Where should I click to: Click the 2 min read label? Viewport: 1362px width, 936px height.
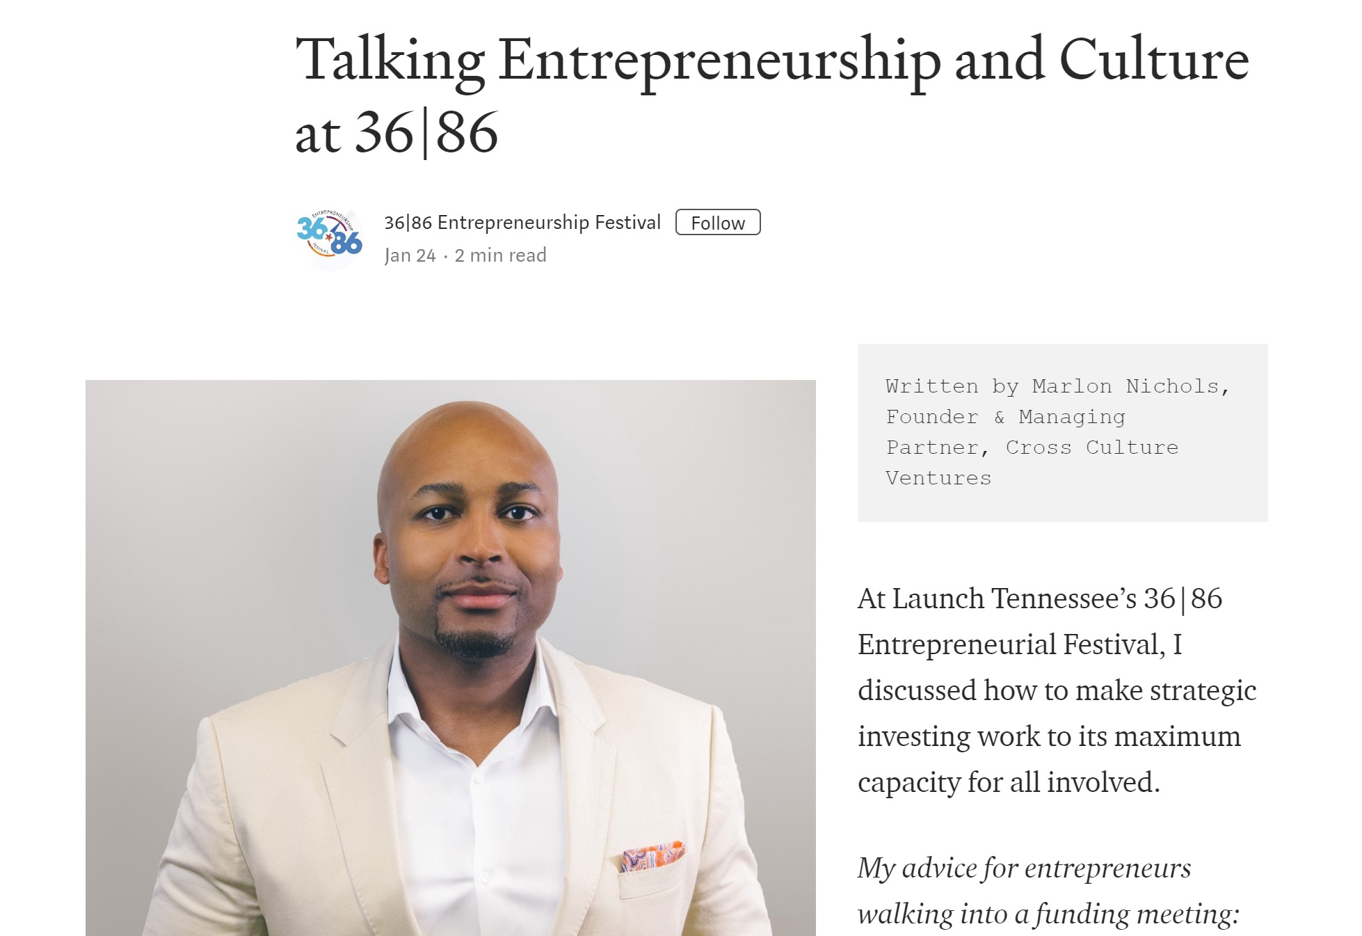500,255
